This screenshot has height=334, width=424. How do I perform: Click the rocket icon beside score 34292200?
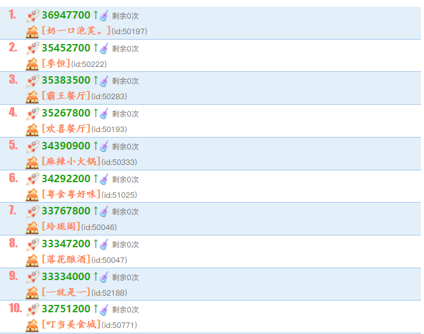tap(32, 179)
